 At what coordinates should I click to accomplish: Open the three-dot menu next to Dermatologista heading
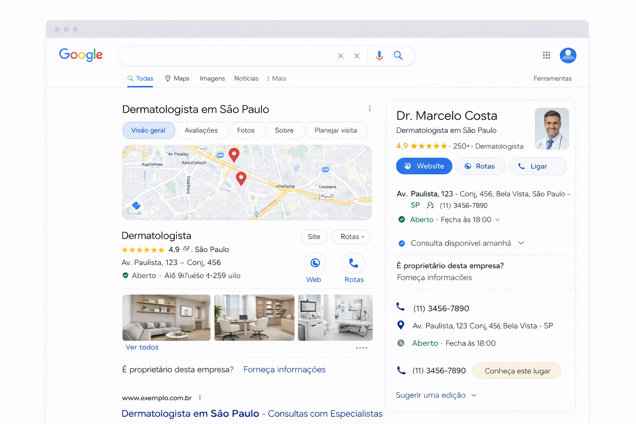click(x=370, y=108)
